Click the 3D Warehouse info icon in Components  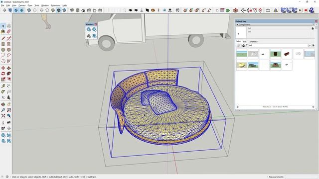coord(313,28)
